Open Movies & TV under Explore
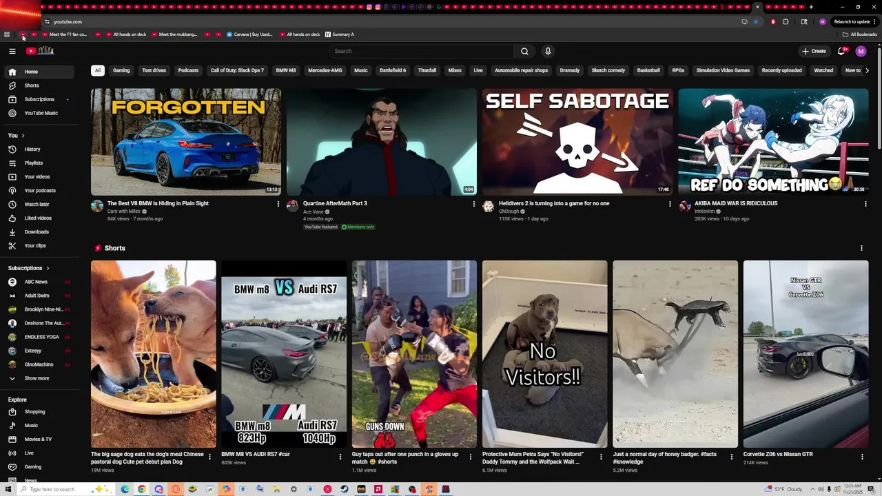 [40, 440]
